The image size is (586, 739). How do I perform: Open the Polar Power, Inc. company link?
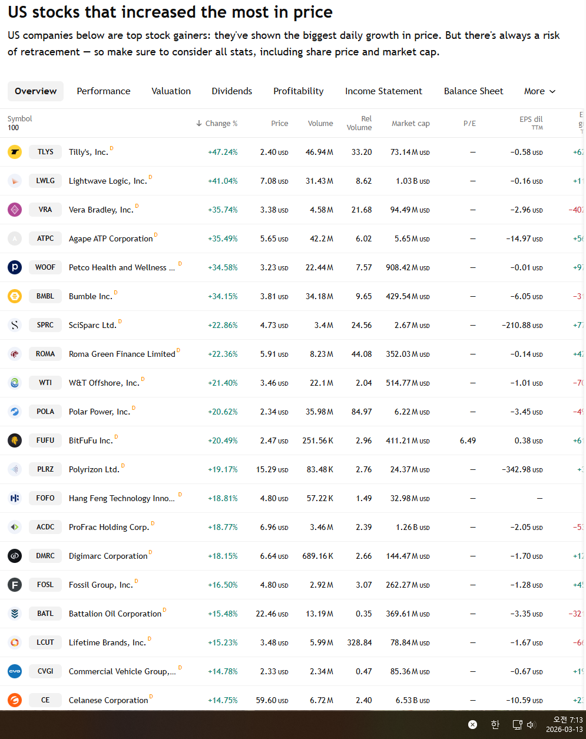click(x=100, y=412)
